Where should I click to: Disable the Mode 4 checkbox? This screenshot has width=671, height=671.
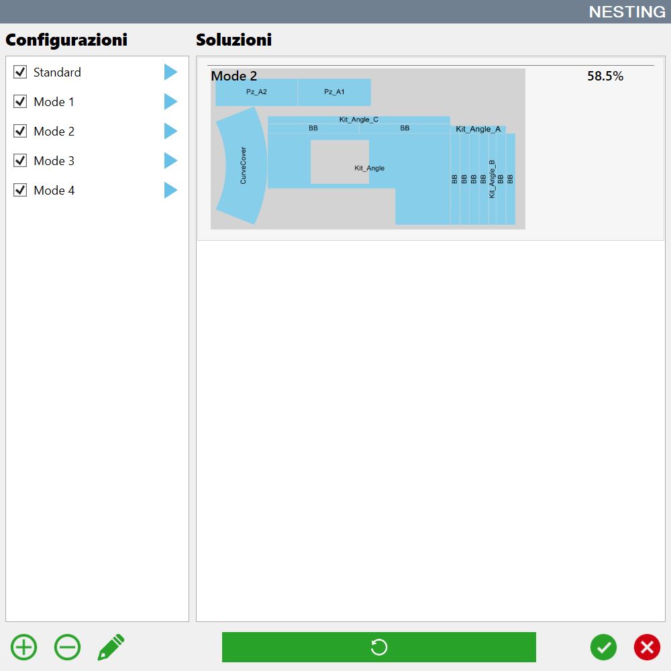coord(20,190)
